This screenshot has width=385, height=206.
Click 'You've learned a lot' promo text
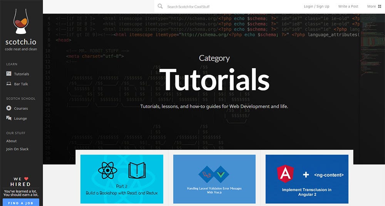tap(21, 193)
